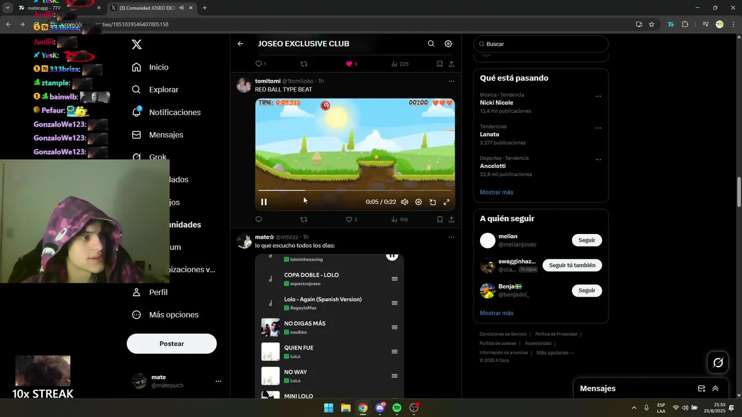742x417 pixels.
Task: Open options for the Nicki Nicole trend
Action: pos(598,96)
